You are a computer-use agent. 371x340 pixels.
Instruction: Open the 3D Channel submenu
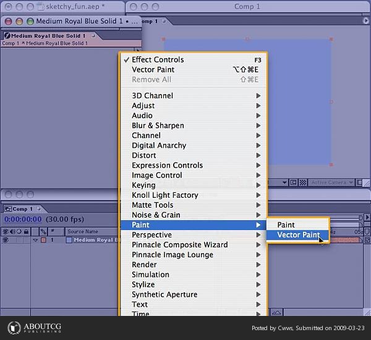pyautogui.click(x=194, y=96)
